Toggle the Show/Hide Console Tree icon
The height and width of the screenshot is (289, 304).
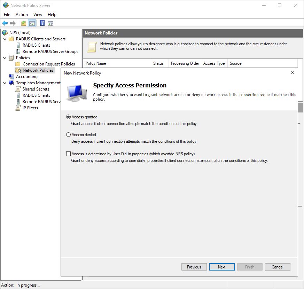pyautogui.click(x=32, y=23)
